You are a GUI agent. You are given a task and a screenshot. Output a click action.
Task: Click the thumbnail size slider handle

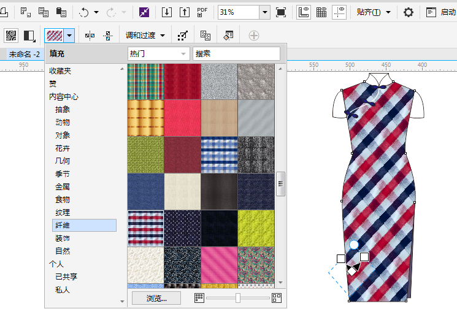[237, 297]
